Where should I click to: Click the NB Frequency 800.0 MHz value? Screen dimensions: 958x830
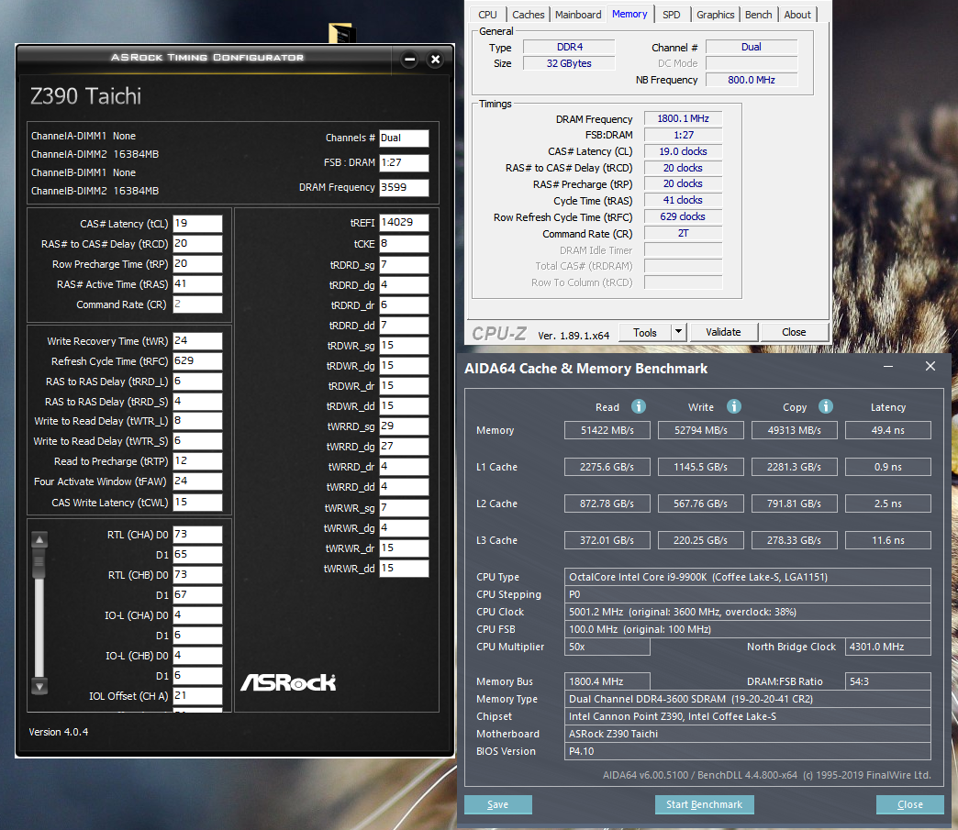(x=752, y=80)
